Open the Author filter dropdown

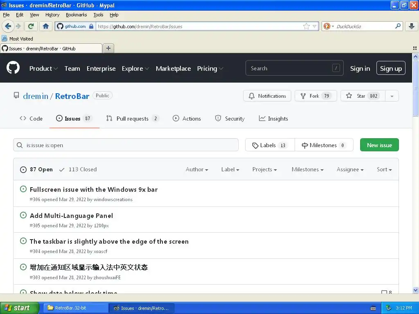click(197, 170)
